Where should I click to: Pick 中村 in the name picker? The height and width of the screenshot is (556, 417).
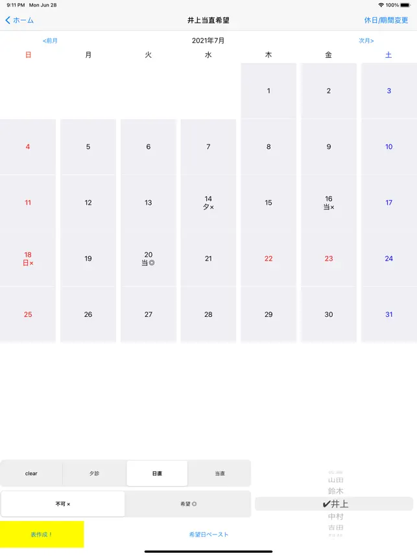(x=335, y=516)
